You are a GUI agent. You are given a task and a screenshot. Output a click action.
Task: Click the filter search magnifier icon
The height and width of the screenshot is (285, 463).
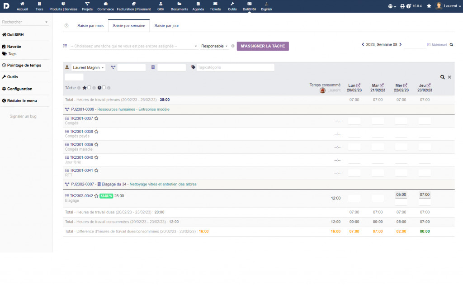(x=443, y=77)
